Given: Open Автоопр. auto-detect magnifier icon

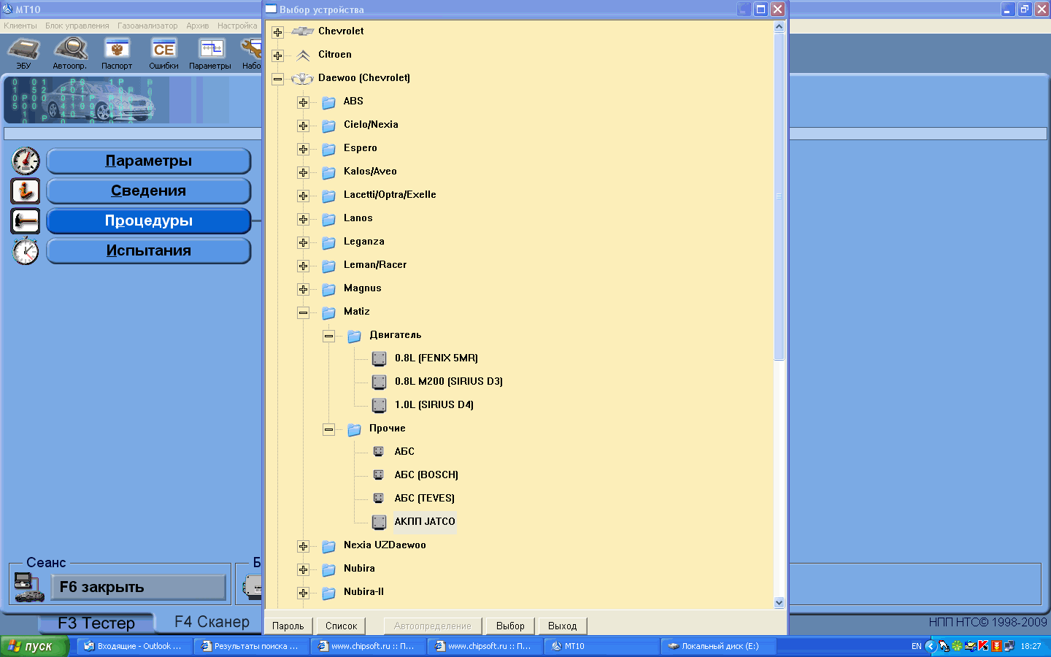Looking at the screenshot, I should 70,51.
